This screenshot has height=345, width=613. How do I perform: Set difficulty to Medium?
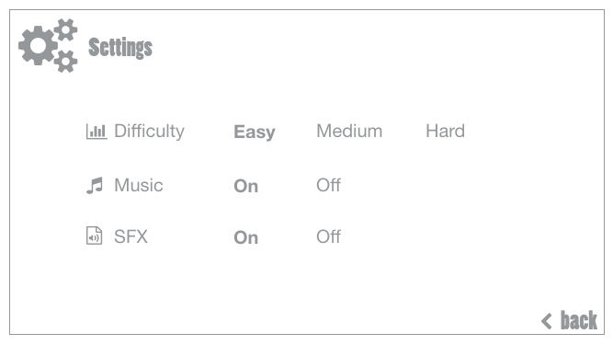click(x=349, y=131)
